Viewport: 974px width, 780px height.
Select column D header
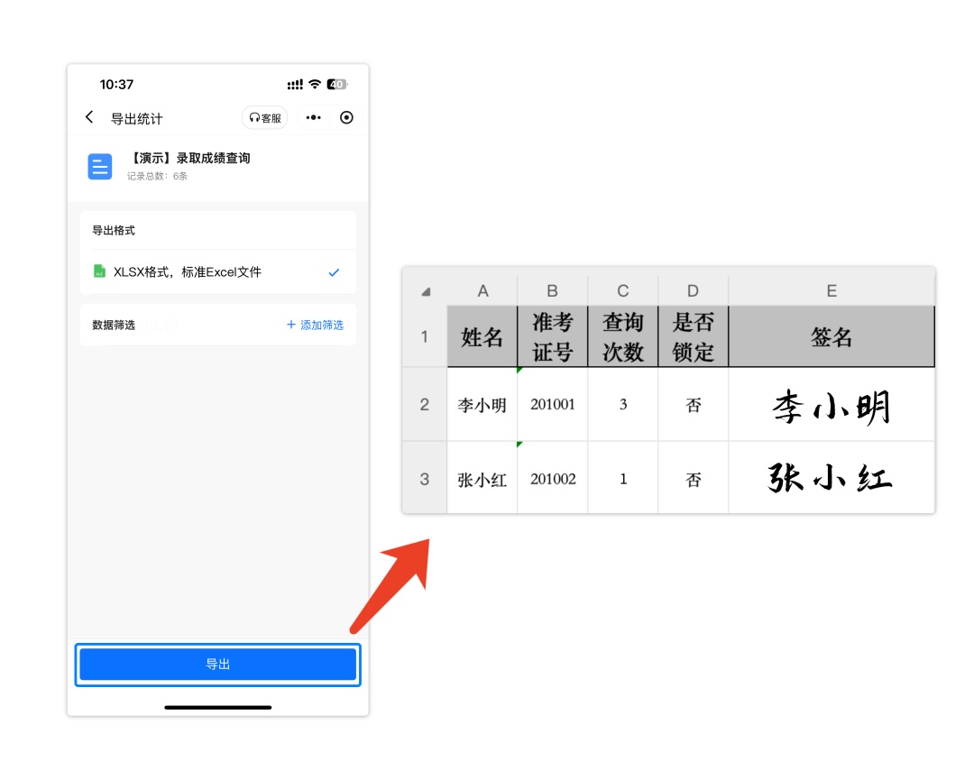click(x=694, y=290)
